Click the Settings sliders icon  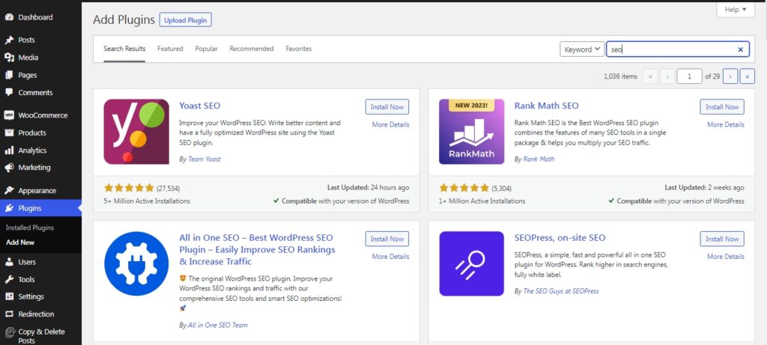click(9, 296)
